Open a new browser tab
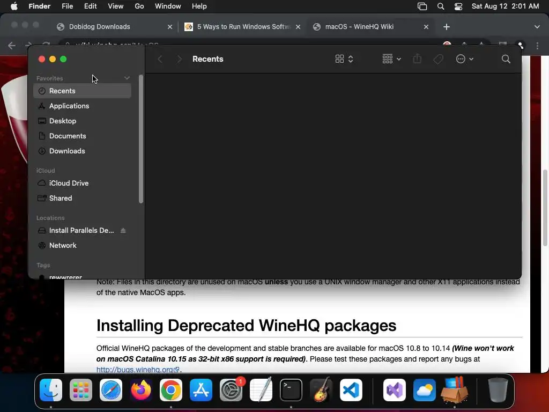 447,27
